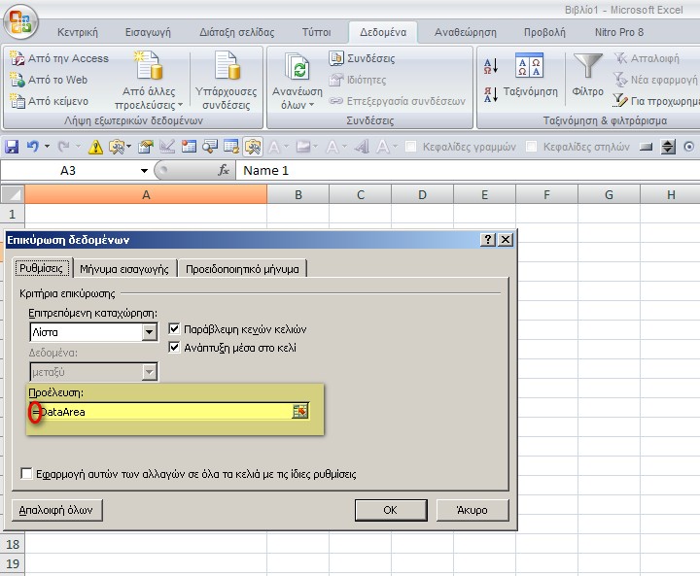This screenshot has height=576, width=700.
Task: Click the Ταξινόμηση sort dialog icon
Action: coord(529,67)
